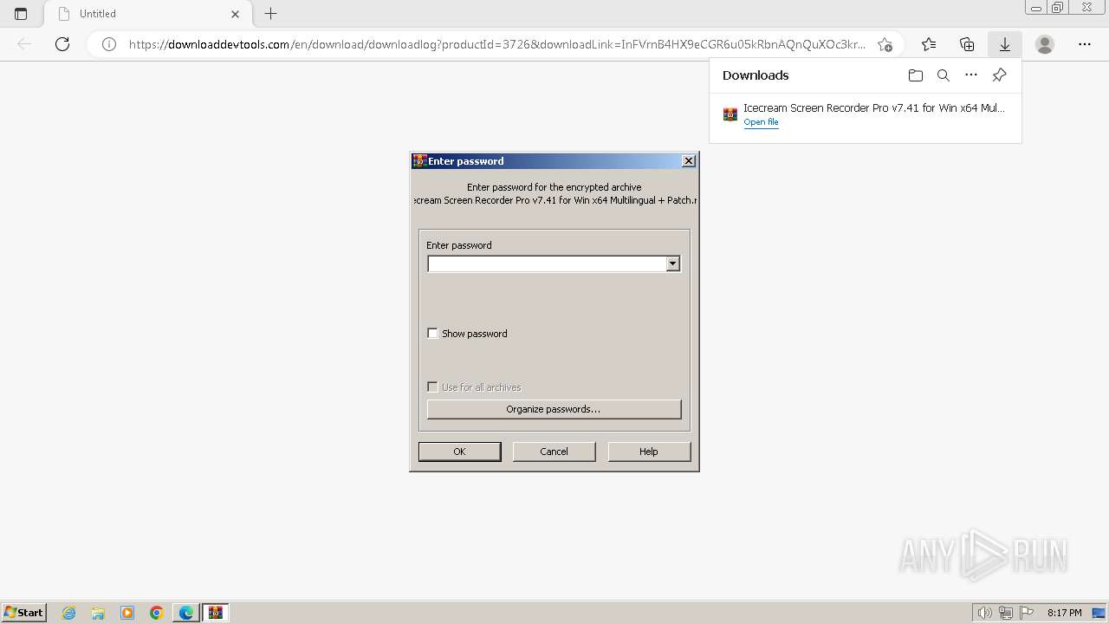Click the address bar URL
Viewport: 1109px width, 624px height.
pos(496,44)
